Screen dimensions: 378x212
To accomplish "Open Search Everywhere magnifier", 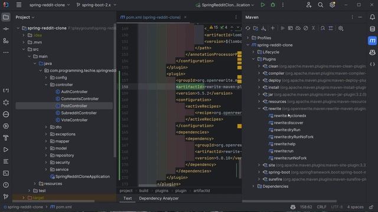I will point(320,5).
